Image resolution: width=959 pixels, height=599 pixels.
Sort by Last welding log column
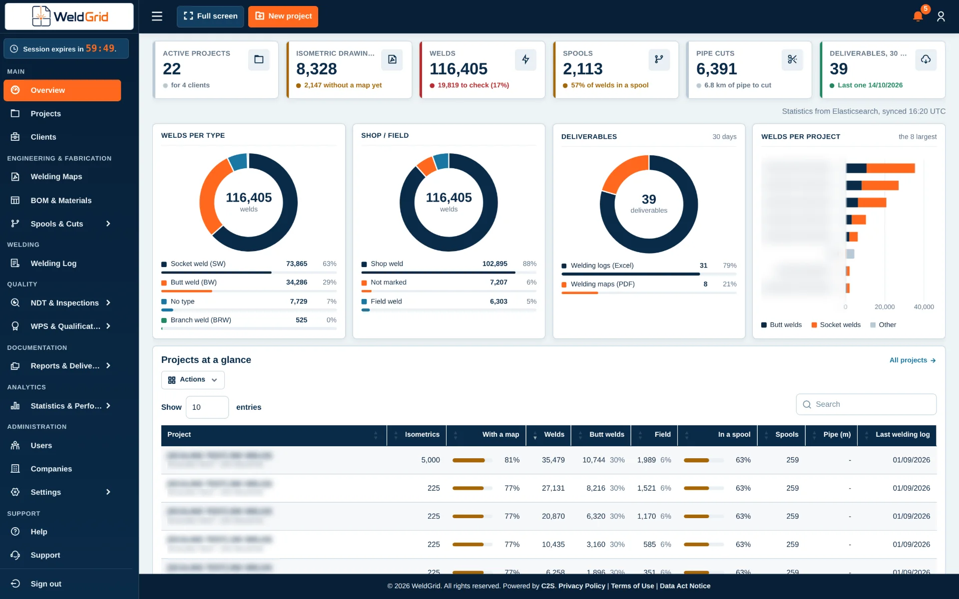(897, 435)
